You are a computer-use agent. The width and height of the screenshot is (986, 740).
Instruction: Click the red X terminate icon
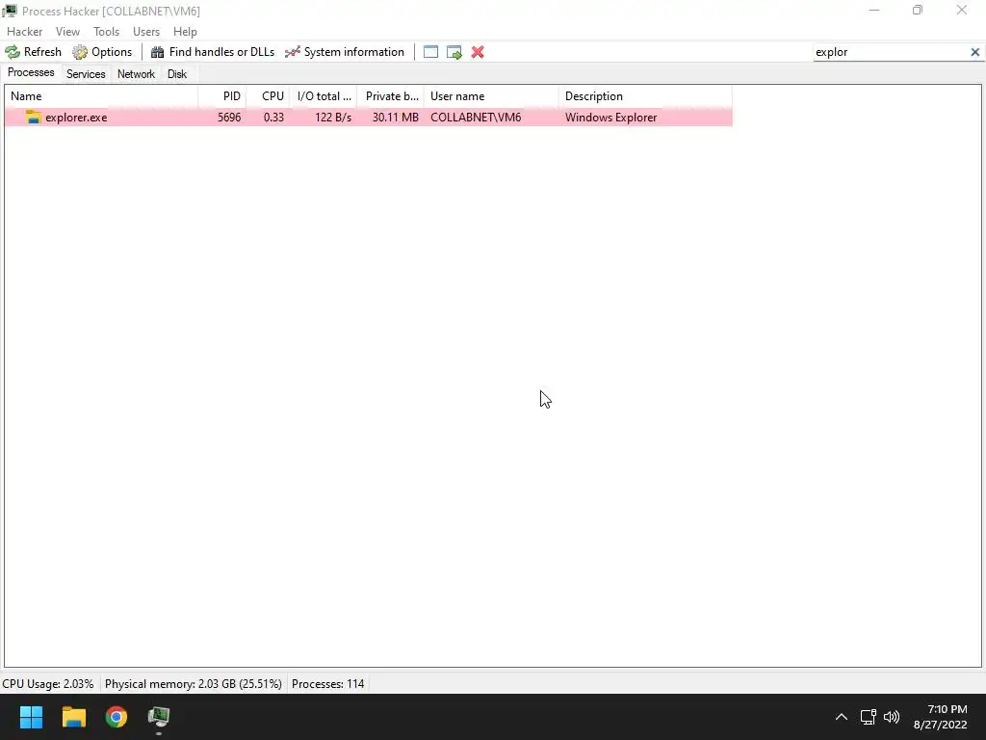(x=478, y=52)
